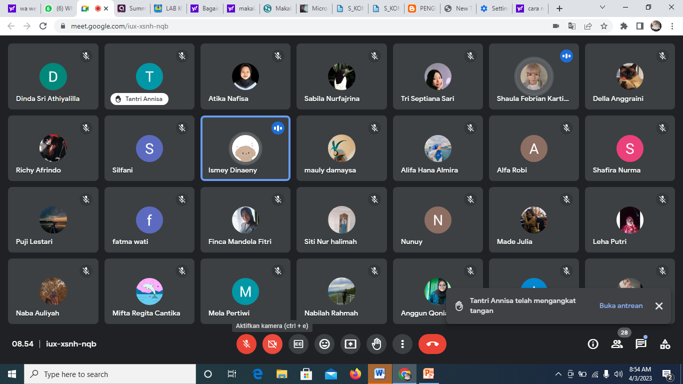683x384 pixels.
Task: Show hidden system tray icons
Action: tap(558, 374)
